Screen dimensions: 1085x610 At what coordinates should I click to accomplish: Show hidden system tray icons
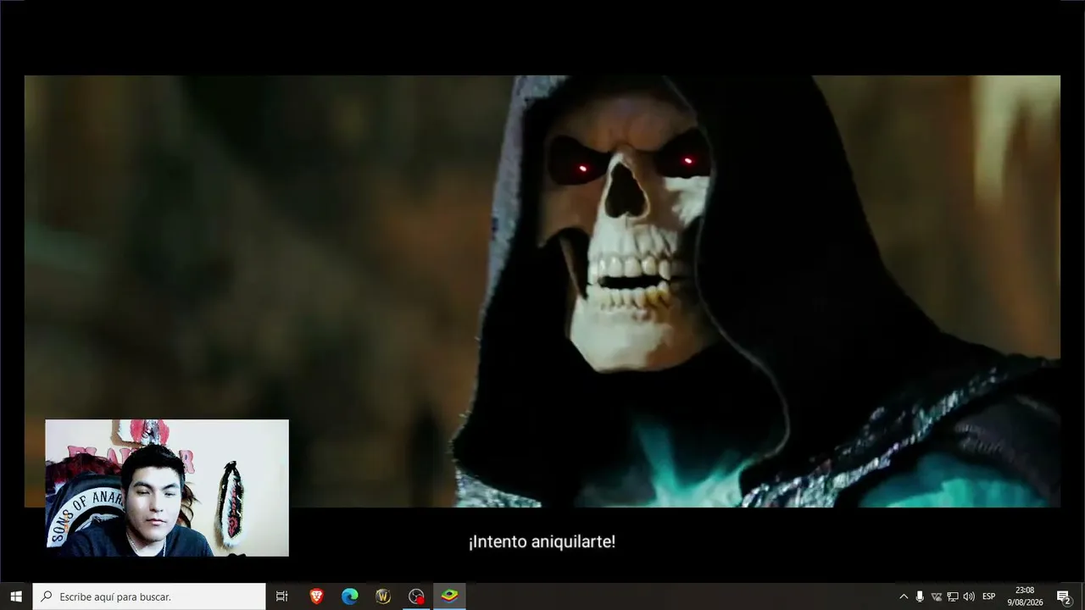coord(904,596)
